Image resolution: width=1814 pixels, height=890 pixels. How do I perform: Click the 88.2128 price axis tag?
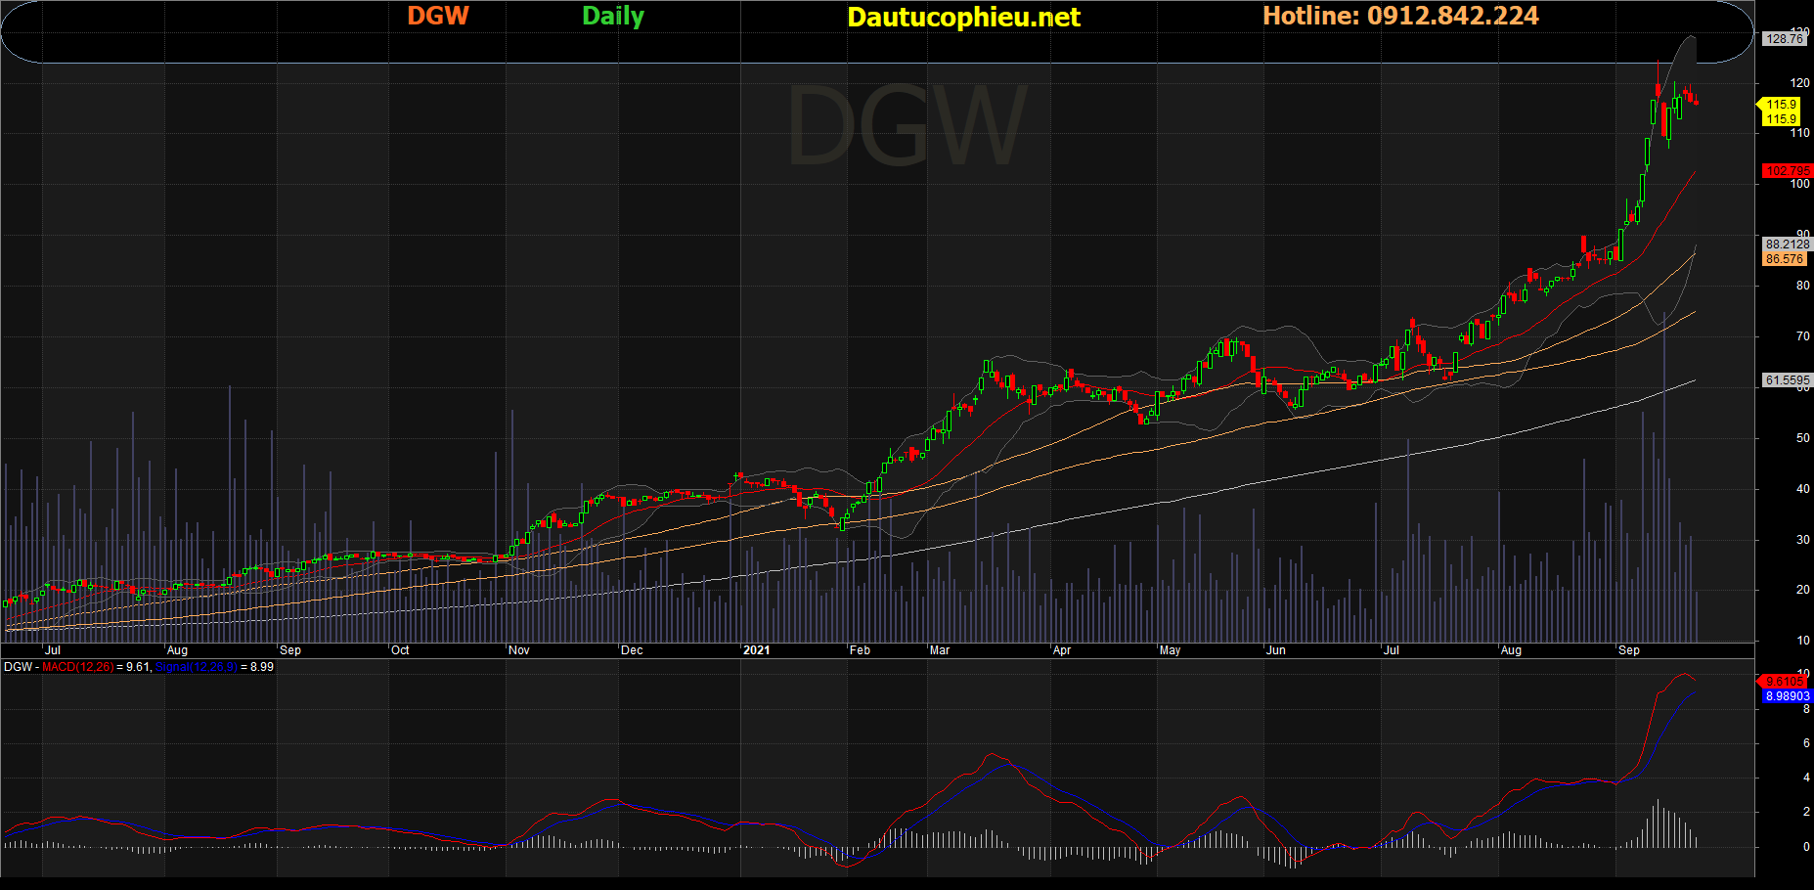1787,245
